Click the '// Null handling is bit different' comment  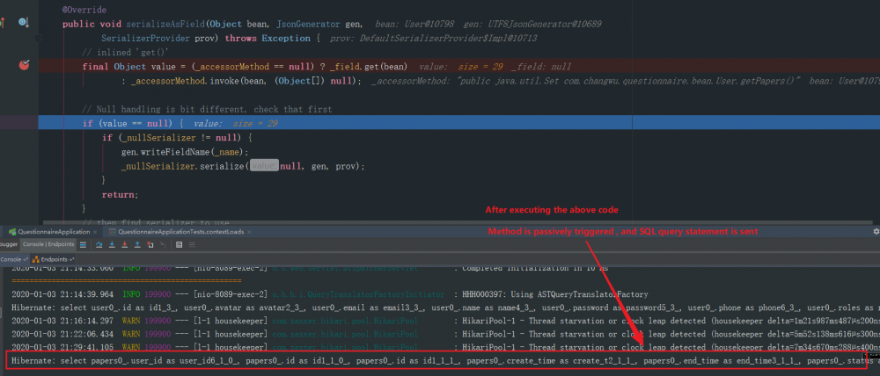point(207,109)
